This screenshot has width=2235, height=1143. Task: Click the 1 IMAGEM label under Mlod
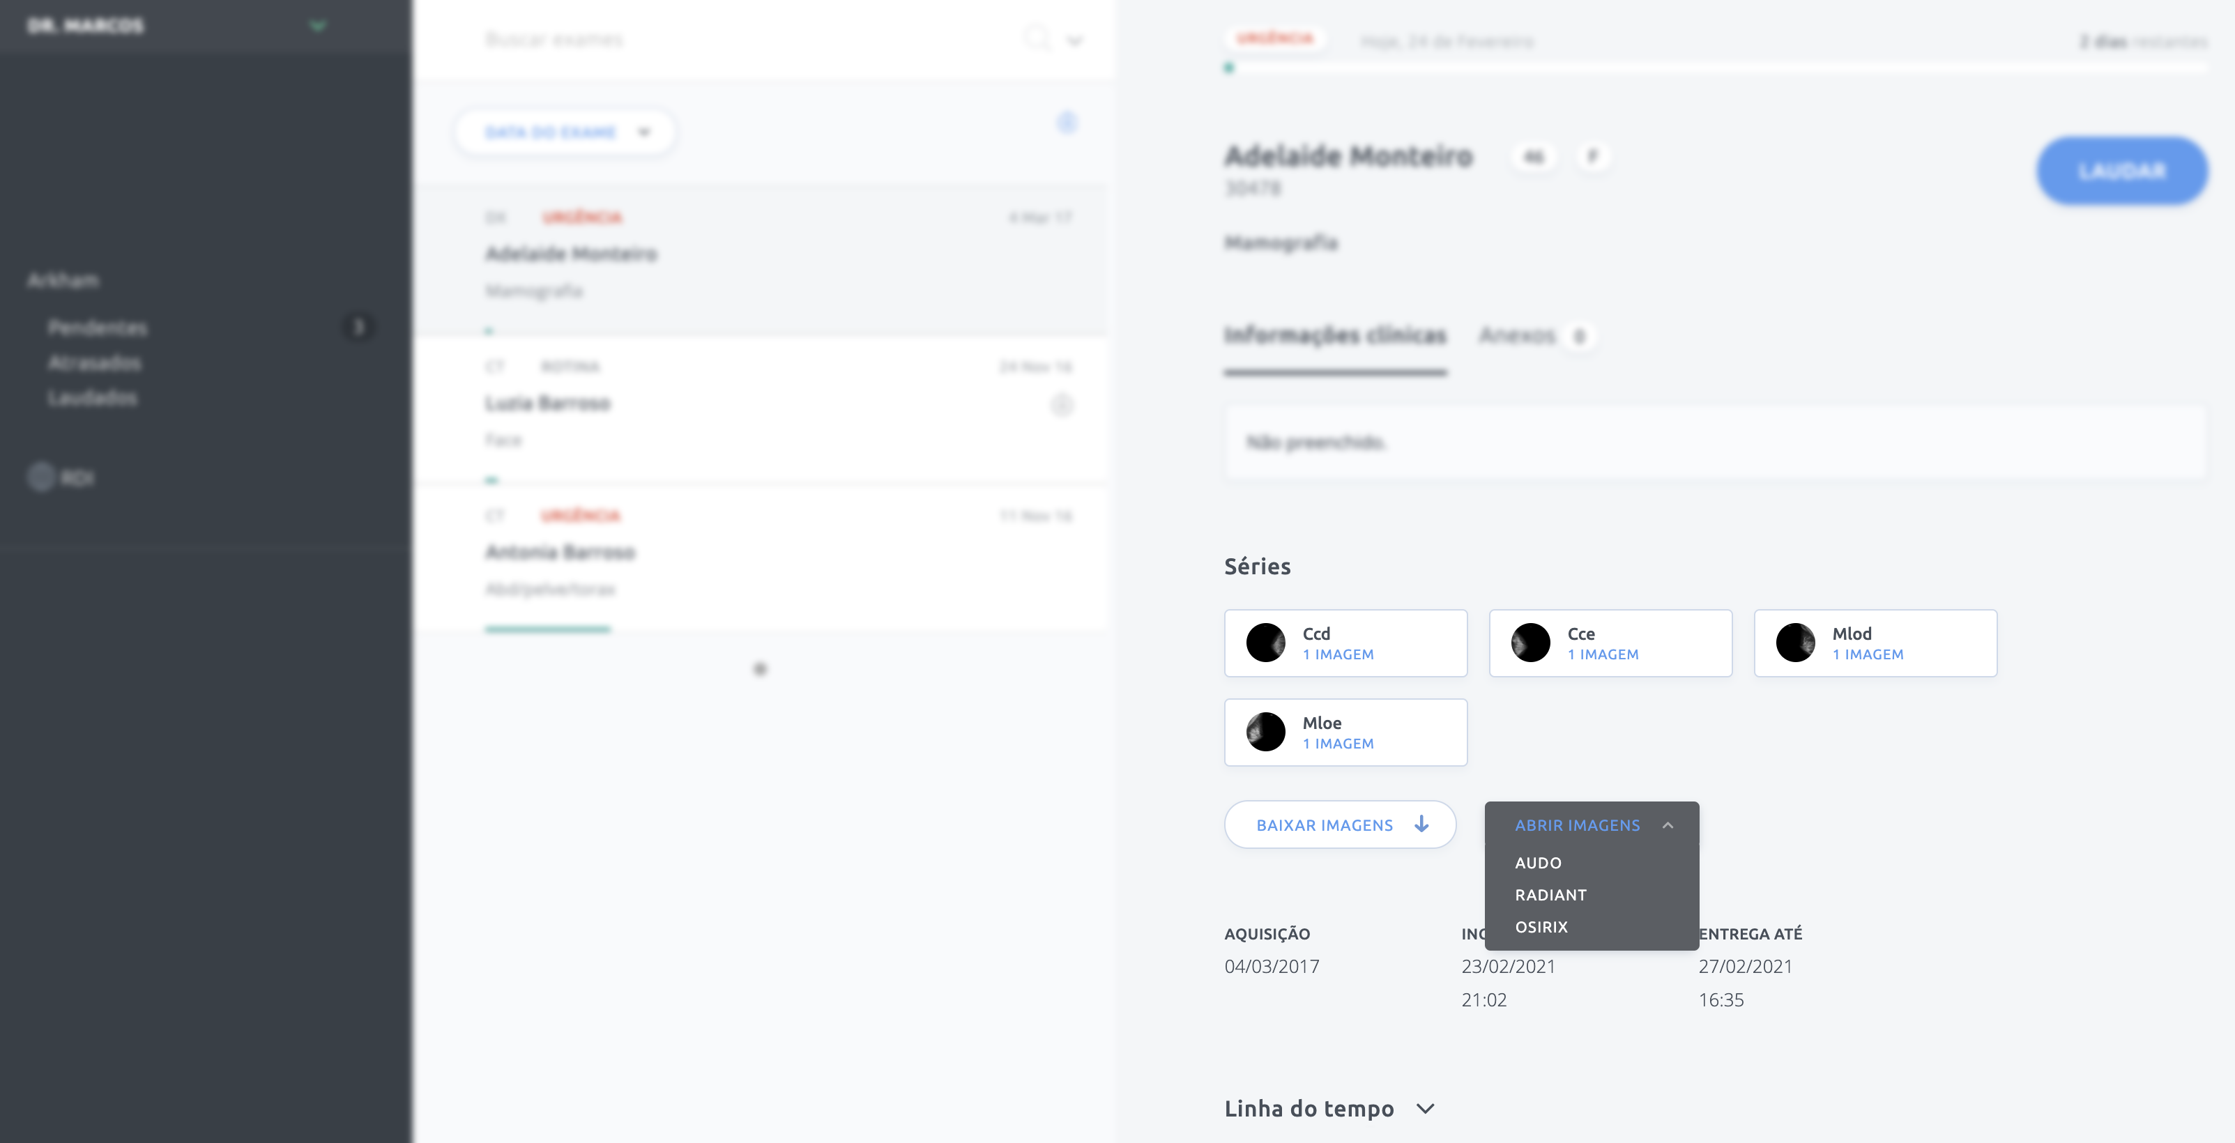tap(1867, 654)
